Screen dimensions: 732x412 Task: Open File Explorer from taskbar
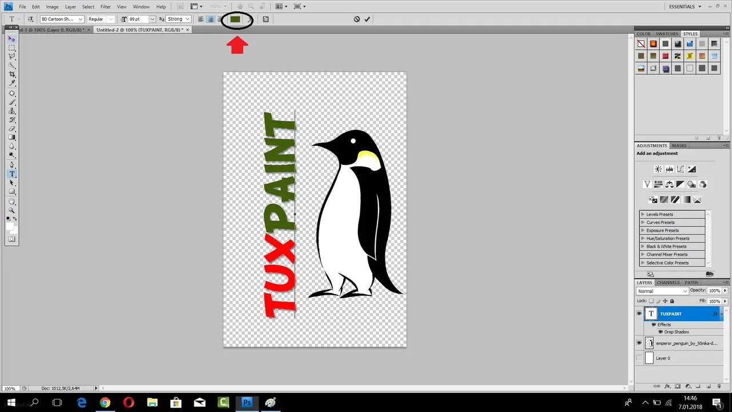[x=152, y=402]
